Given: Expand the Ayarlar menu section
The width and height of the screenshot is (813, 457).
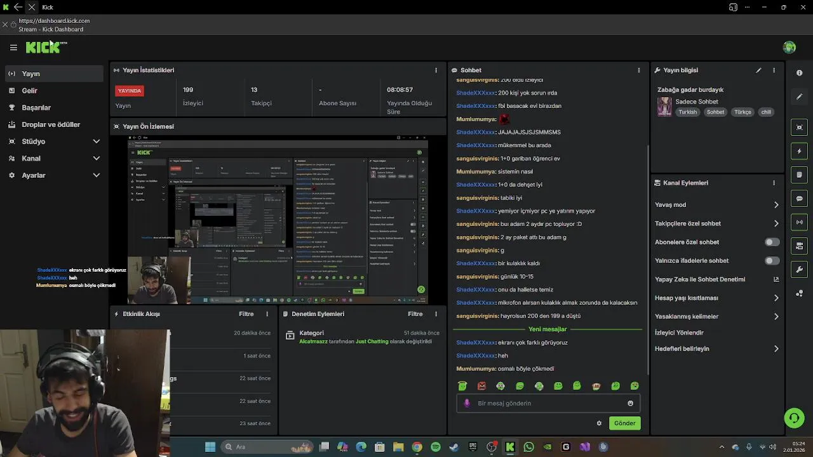Looking at the screenshot, I should tap(54, 175).
